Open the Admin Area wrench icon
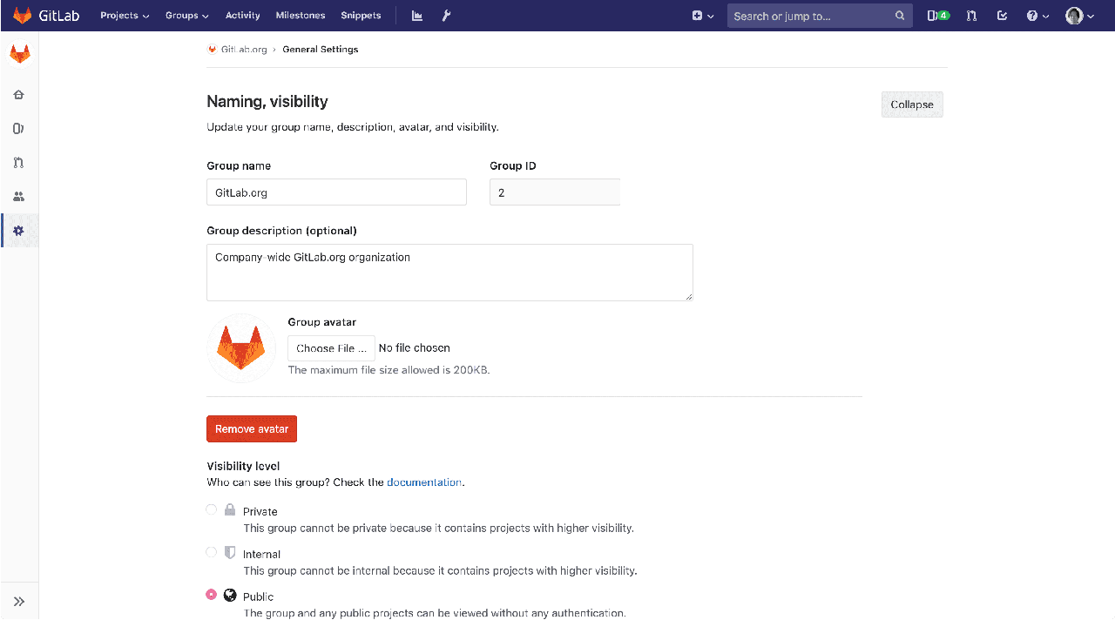 tap(446, 15)
